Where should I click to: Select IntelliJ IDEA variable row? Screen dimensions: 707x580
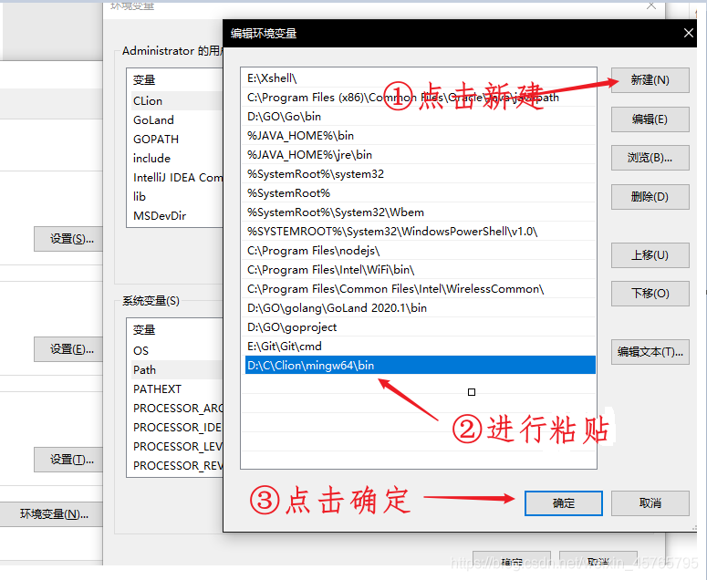click(175, 178)
